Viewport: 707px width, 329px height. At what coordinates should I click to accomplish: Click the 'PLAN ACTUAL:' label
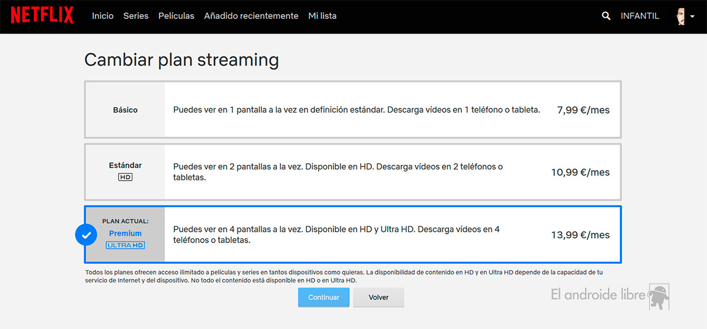click(x=125, y=221)
